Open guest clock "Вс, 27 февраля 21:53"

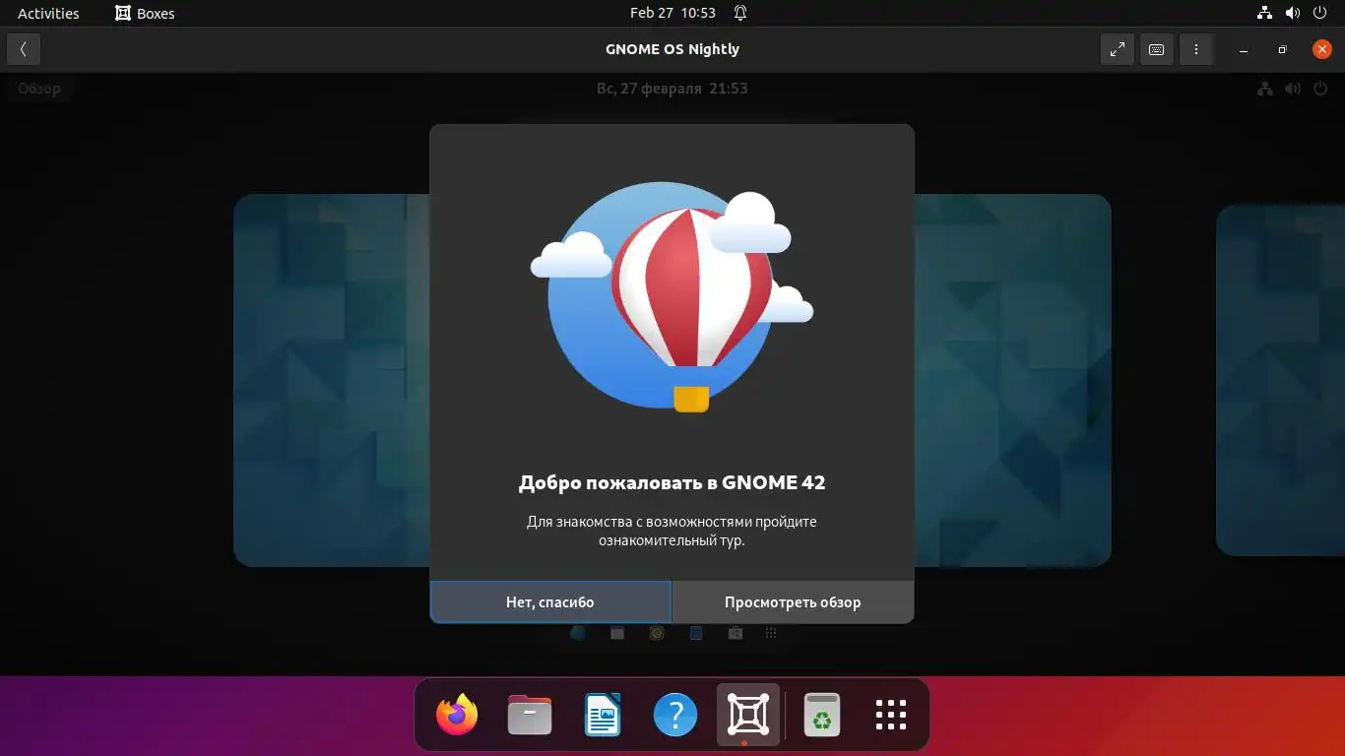pos(672,89)
